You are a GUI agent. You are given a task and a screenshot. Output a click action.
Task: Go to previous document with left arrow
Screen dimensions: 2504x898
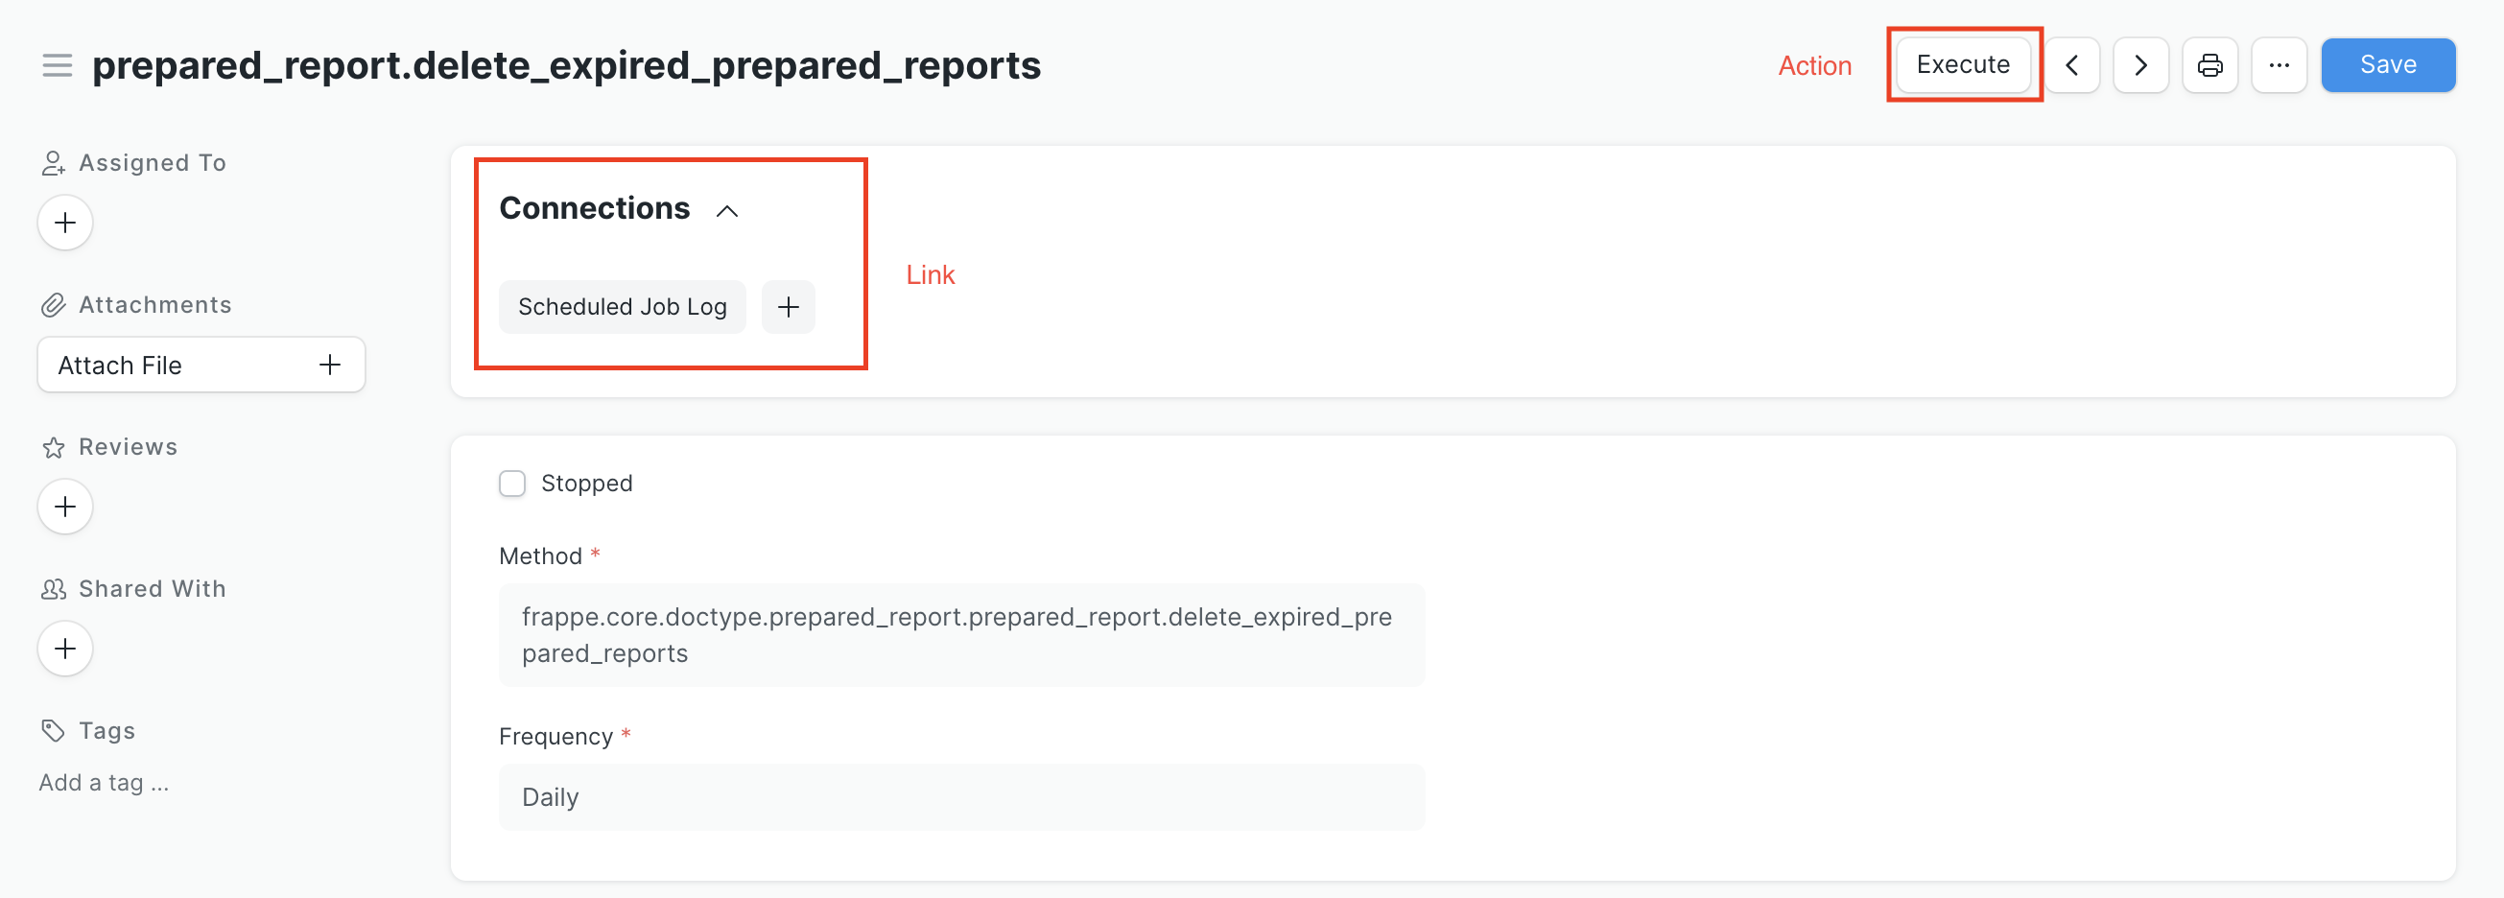click(2072, 64)
